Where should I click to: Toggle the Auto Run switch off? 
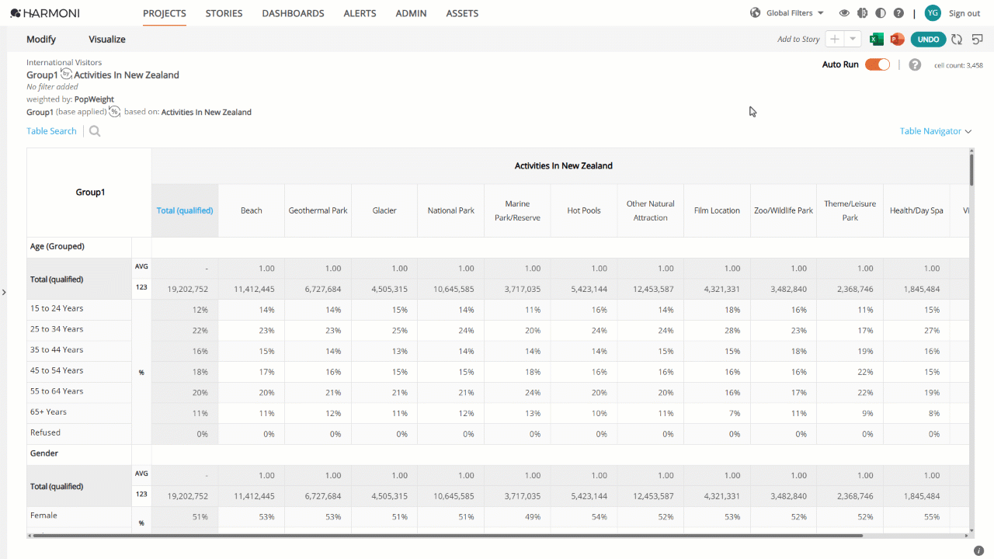coord(878,64)
